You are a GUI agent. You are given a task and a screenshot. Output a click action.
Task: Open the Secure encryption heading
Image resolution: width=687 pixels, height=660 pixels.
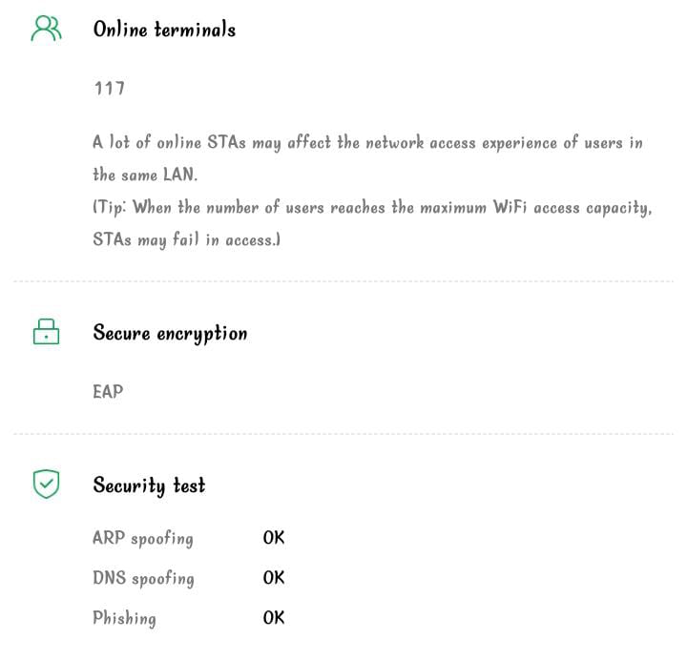170,334
